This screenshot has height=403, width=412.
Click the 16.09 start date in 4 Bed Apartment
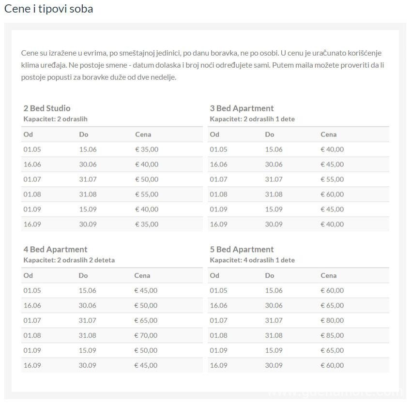point(32,365)
